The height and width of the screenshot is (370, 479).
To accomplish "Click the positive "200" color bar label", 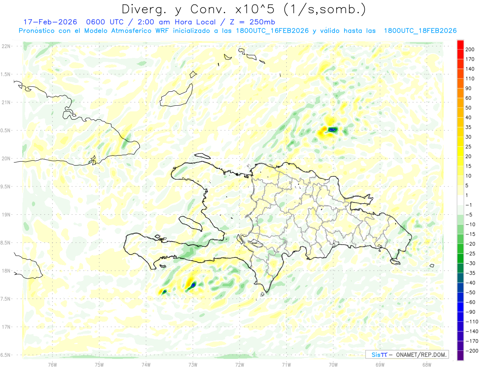I will point(470,49).
